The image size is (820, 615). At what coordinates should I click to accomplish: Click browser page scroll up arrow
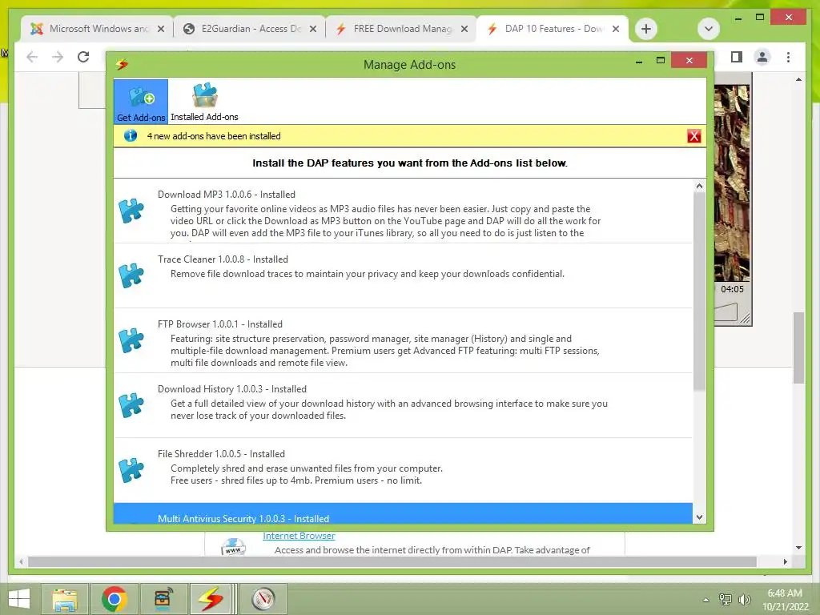[798, 79]
